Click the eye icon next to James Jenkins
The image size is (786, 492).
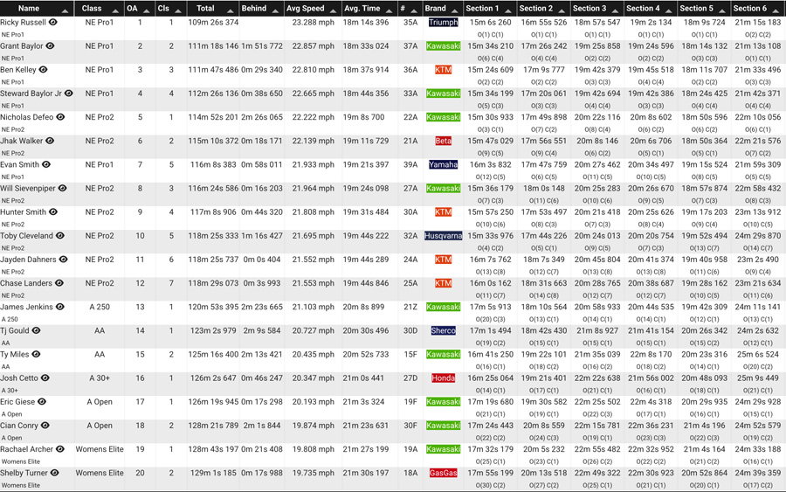tap(60, 307)
